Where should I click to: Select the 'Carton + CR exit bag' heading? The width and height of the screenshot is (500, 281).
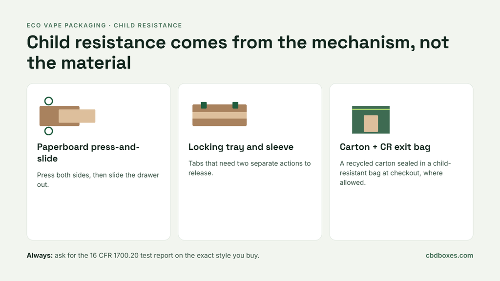click(385, 147)
